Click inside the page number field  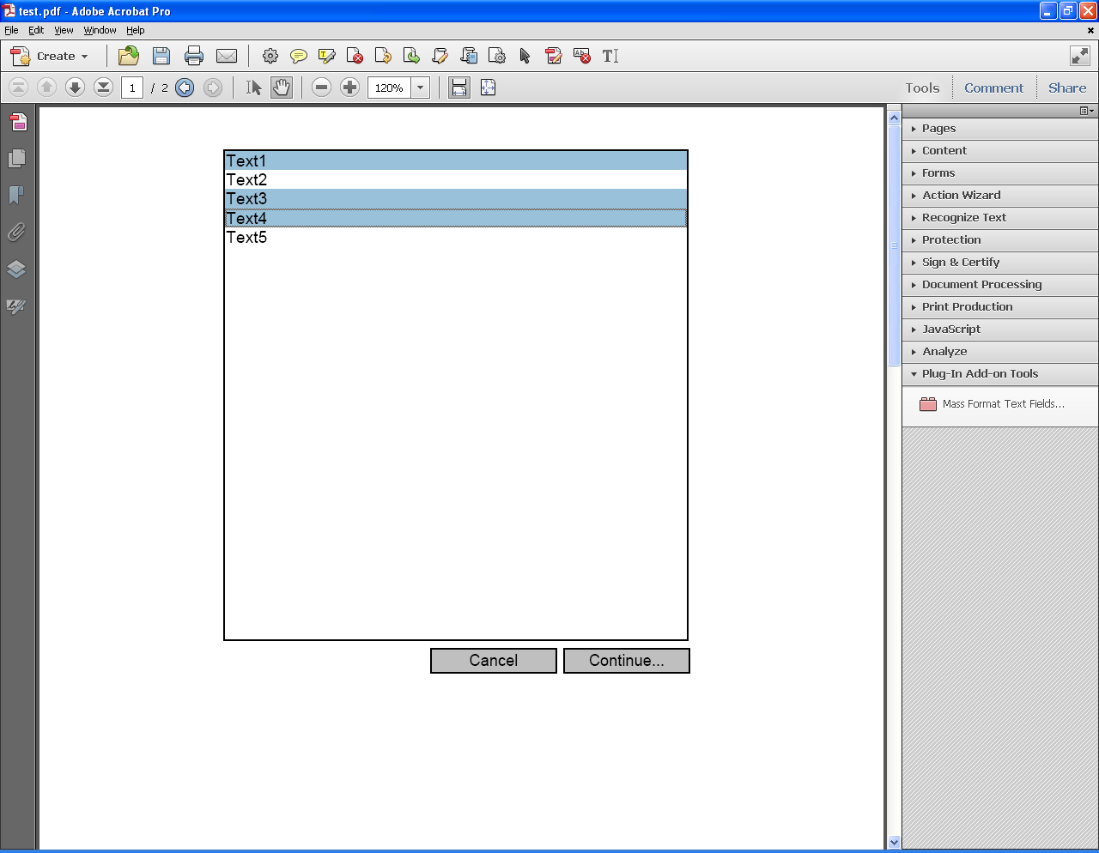(132, 87)
